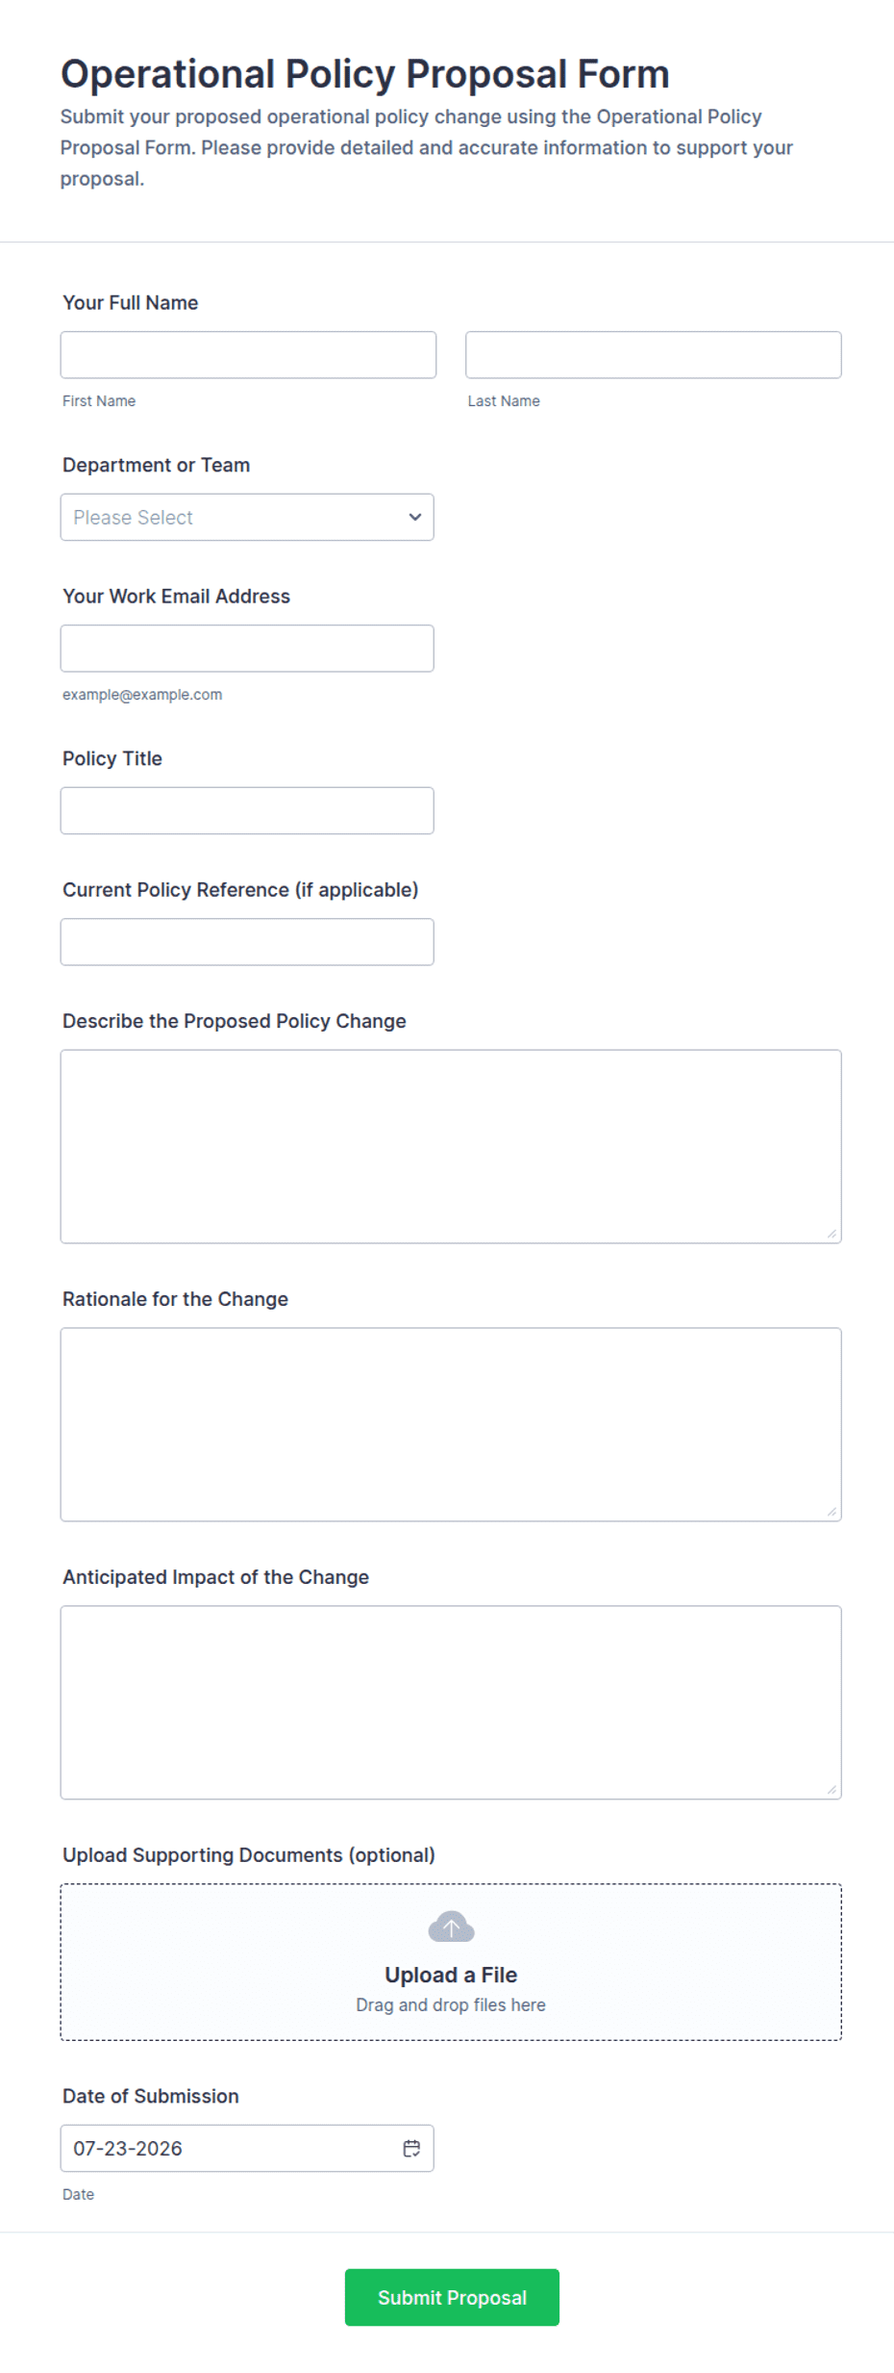The width and height of the screenshot is (894, 2373).
Task: Click in the Rationale for the Change textarea
Action: (451, 1424)
